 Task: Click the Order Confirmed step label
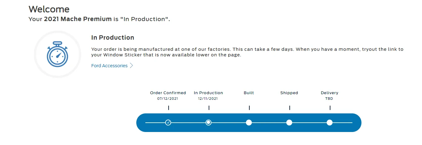[168, 93]
